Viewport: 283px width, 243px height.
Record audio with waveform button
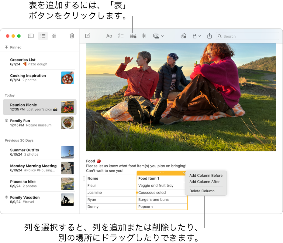144,36
